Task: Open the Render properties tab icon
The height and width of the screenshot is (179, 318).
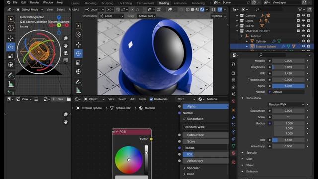Action: tap(233, 73)
